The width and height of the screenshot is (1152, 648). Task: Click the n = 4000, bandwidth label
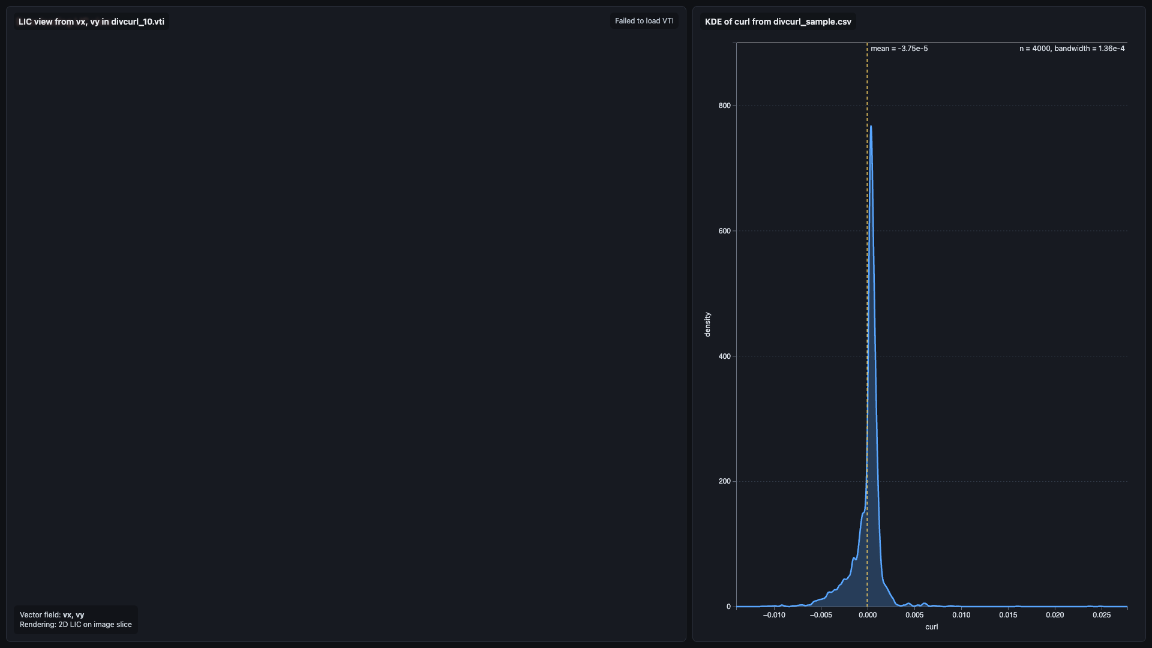[x=1072, y=49]
